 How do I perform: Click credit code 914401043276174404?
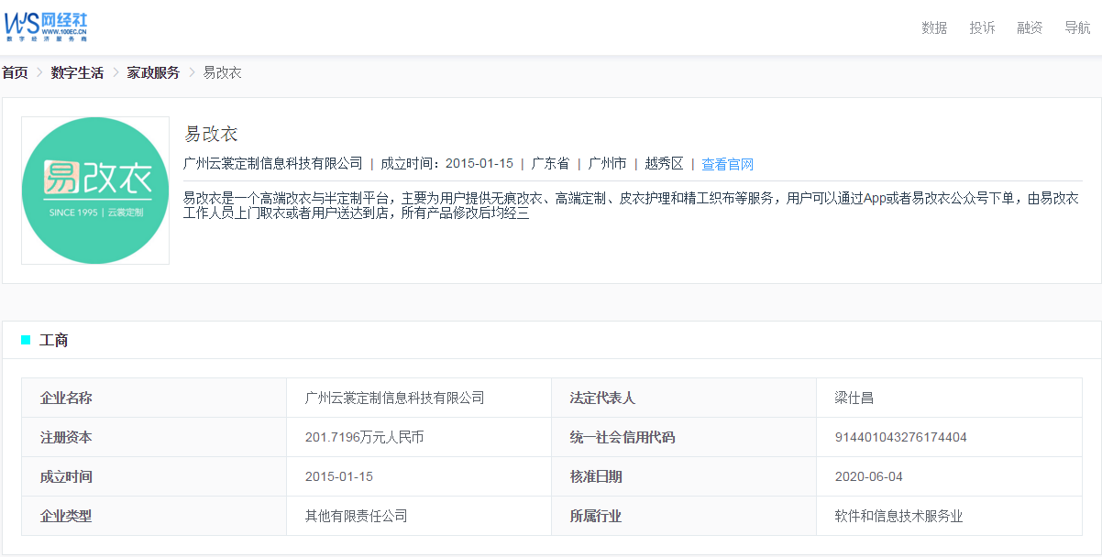(x=900, y=437)
